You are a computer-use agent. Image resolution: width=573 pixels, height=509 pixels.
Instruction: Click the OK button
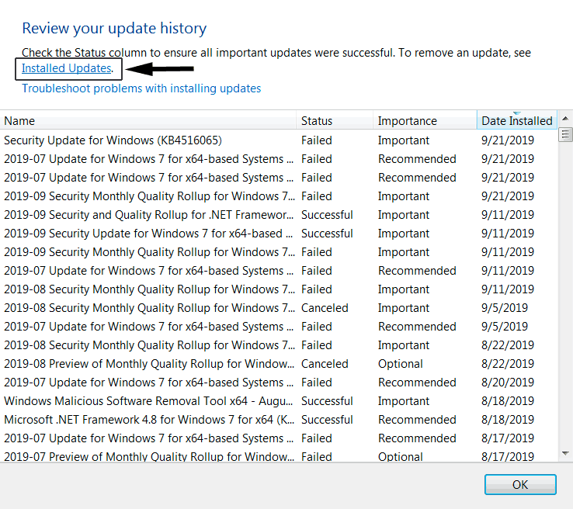pyautogui.click(x=520, y=484)
